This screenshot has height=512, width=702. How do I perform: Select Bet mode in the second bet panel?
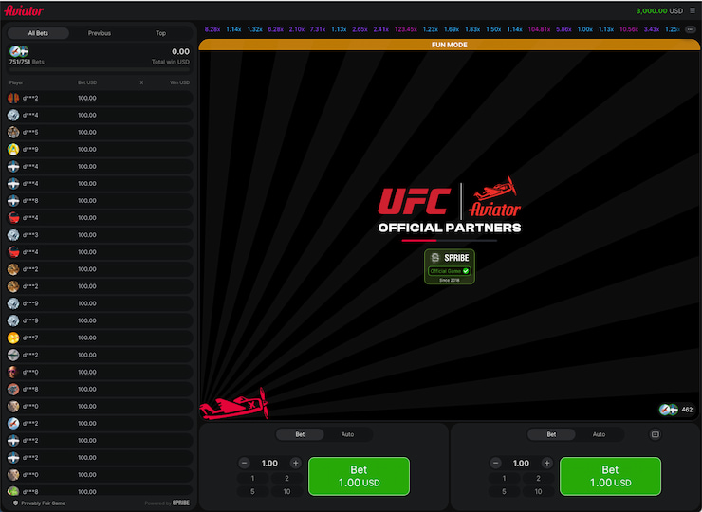tap(551, 434)
